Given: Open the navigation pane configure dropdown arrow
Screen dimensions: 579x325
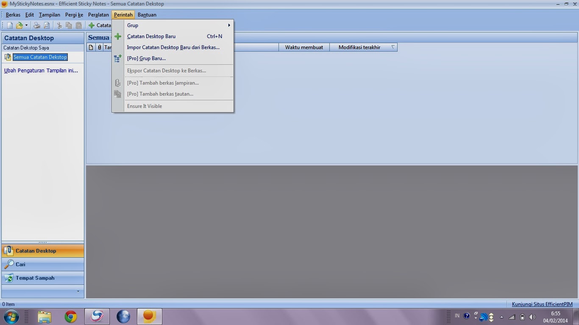Looking at the screenshot, I should click(78, 291).
